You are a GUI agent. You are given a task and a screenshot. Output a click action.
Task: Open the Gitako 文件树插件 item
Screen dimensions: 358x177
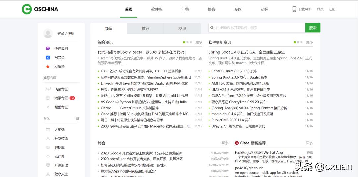[x=130, y=108]
